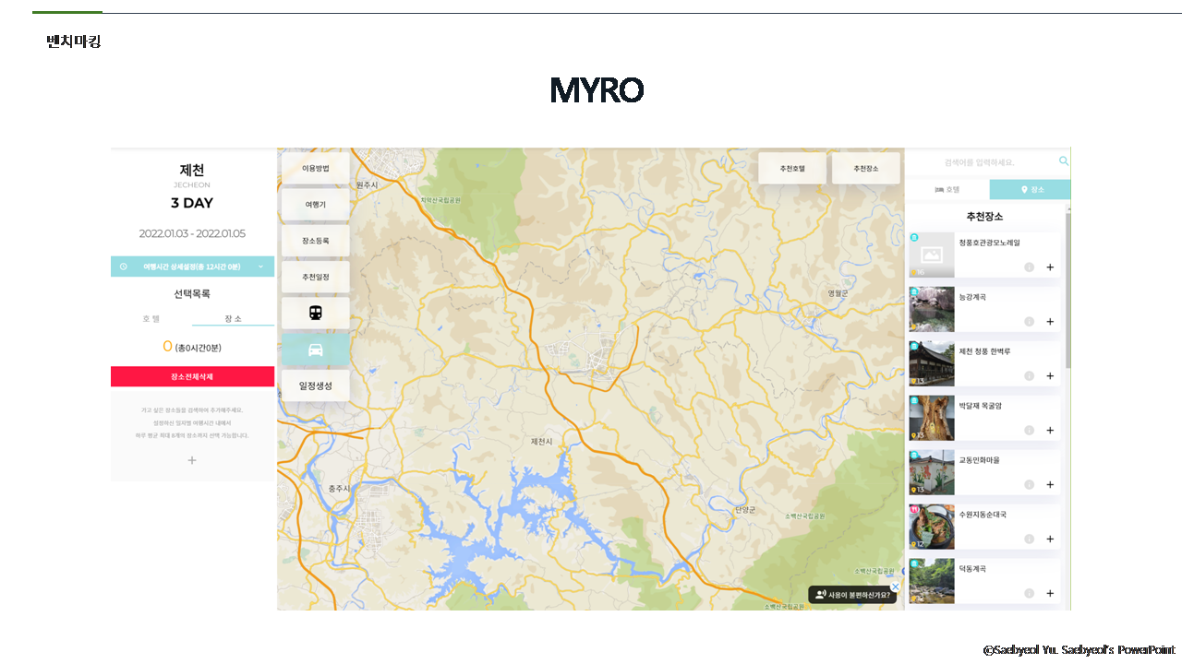Open the 능강계곡 thumbnail image
This screenshot has width=1182, height=664.
pyautogui.click(x=932, y=309)
